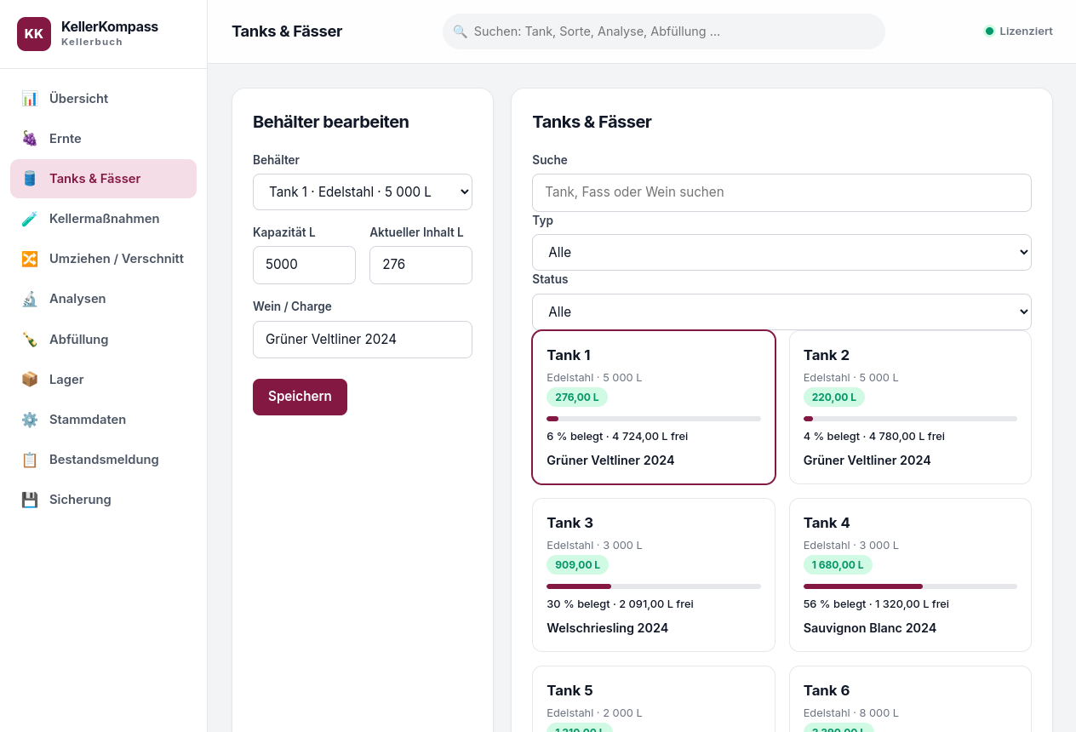
Task: Click the Übersicht chart icon
Action: 30,99
